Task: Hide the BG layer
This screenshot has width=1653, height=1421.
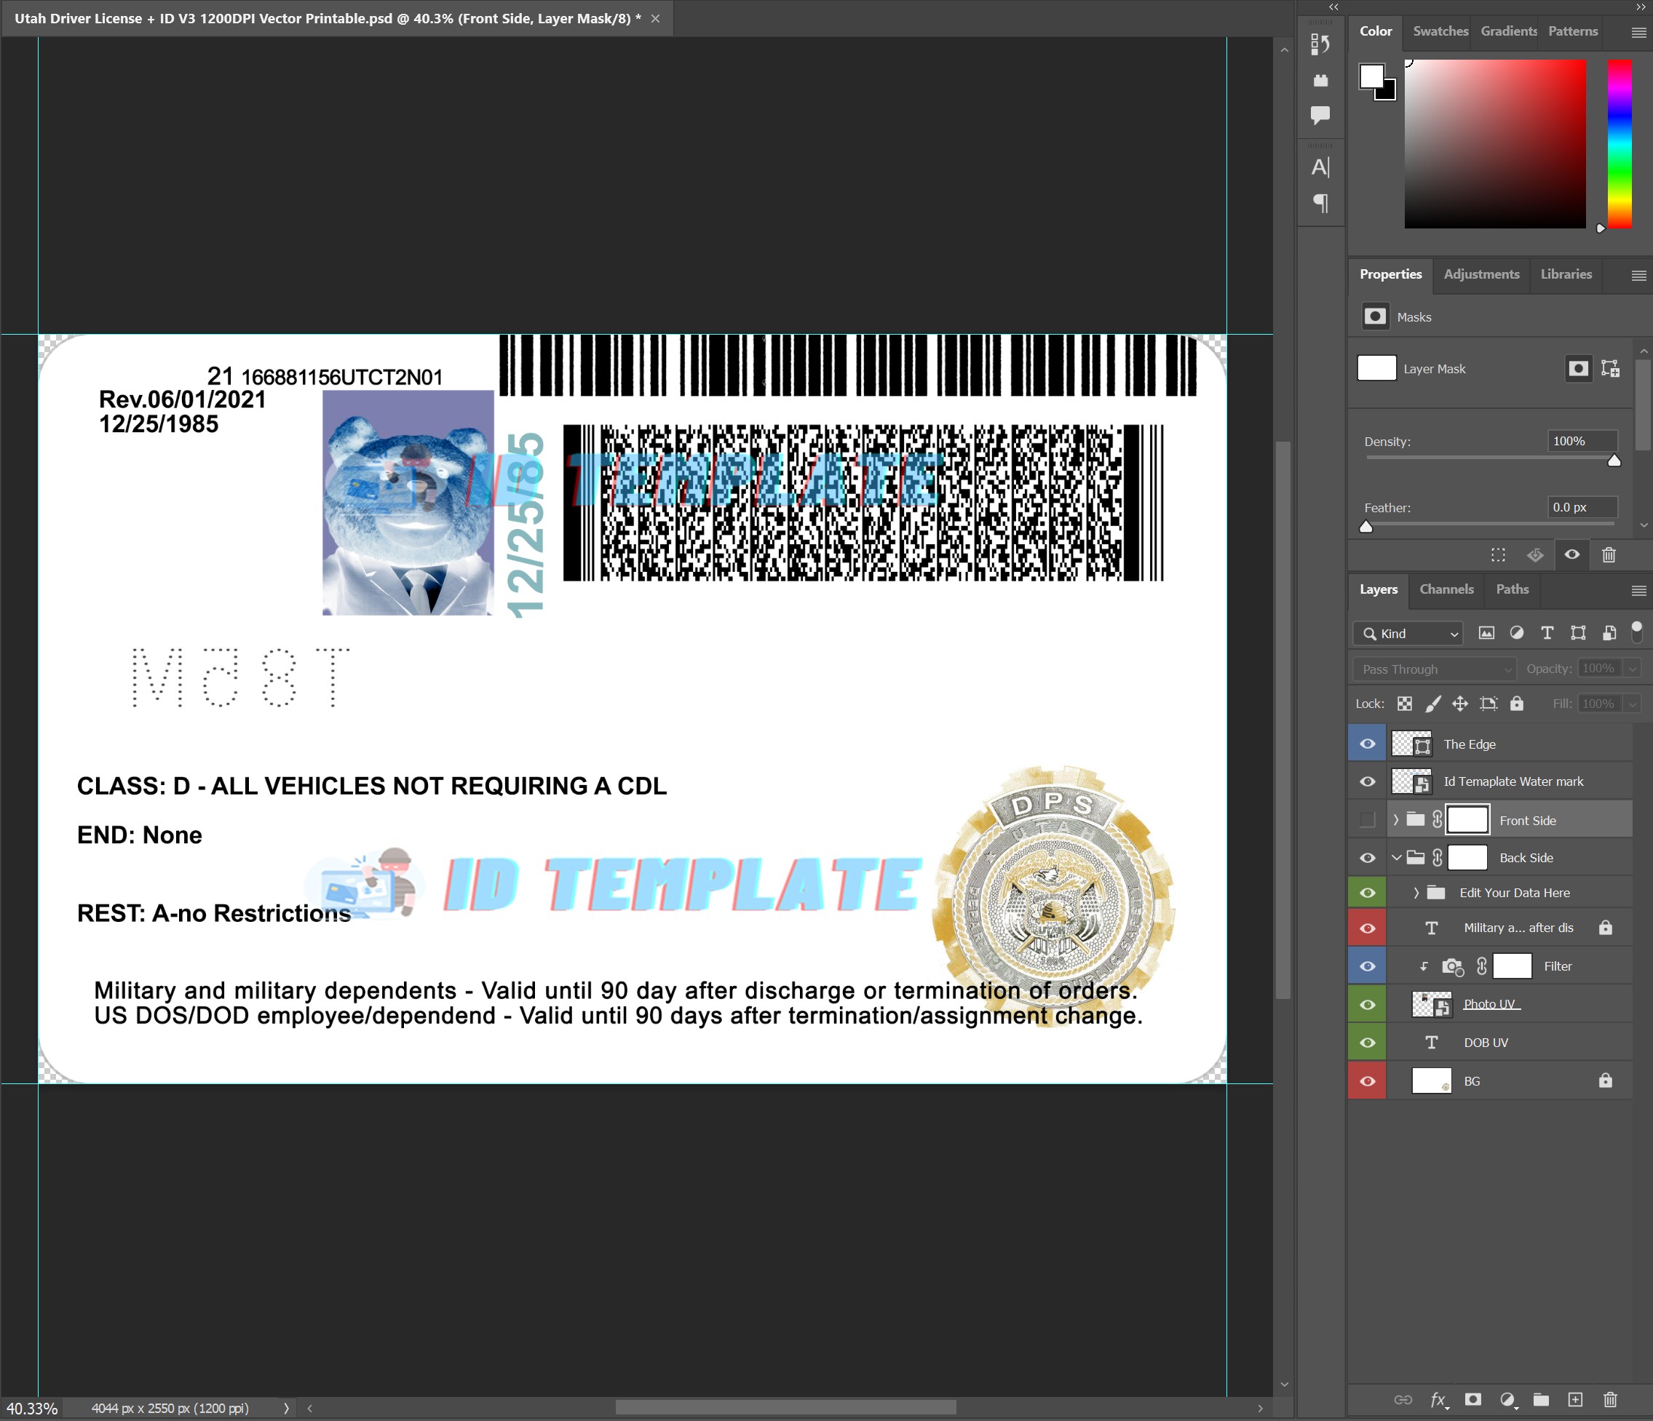Action: [x=1368, y=1081]
